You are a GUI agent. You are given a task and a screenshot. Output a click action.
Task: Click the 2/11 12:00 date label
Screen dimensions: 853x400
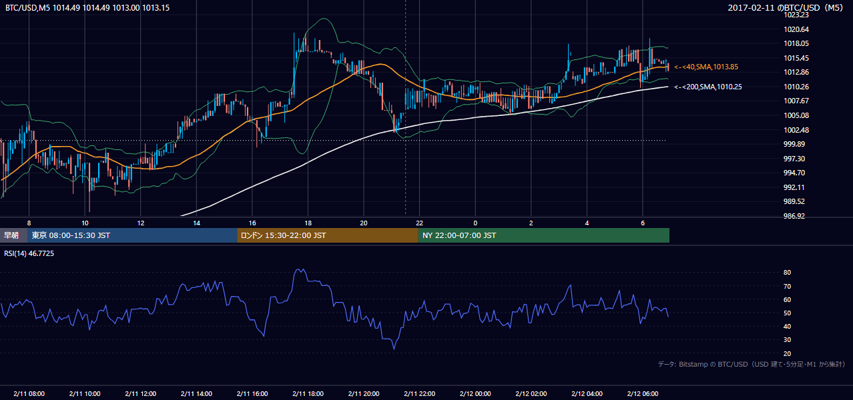140,393
